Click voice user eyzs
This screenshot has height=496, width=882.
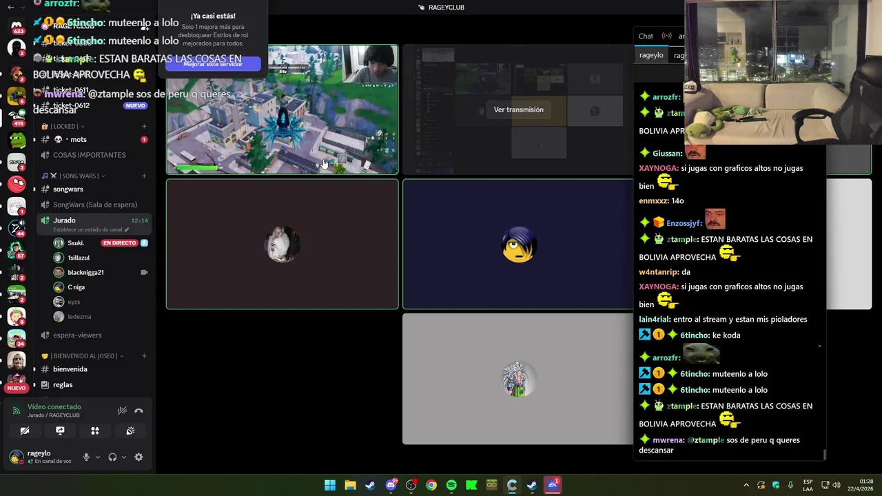pos(100,302)
